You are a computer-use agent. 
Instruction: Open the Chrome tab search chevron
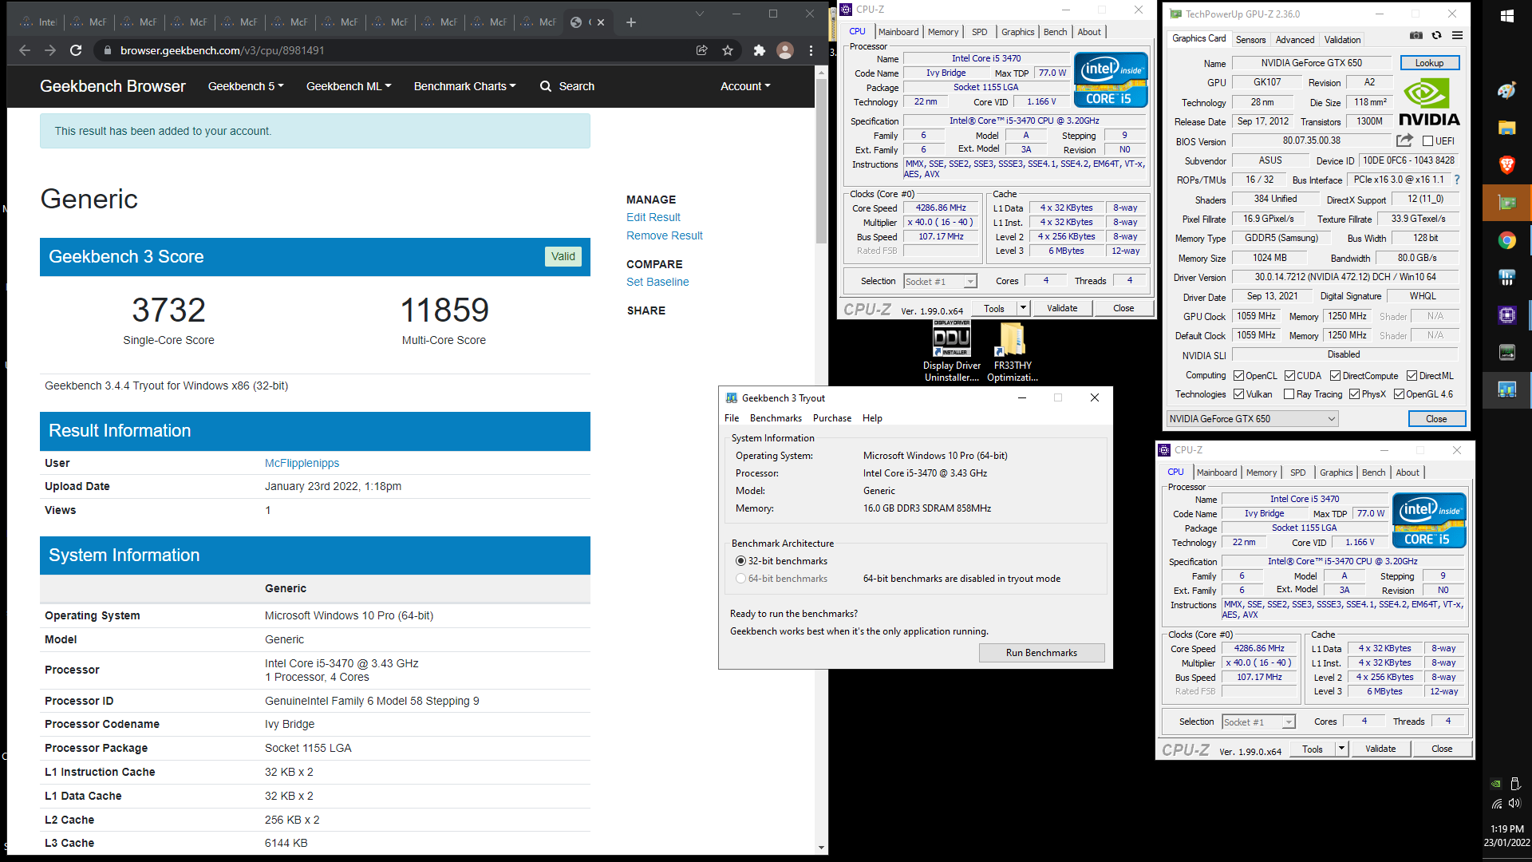[699, 14]
